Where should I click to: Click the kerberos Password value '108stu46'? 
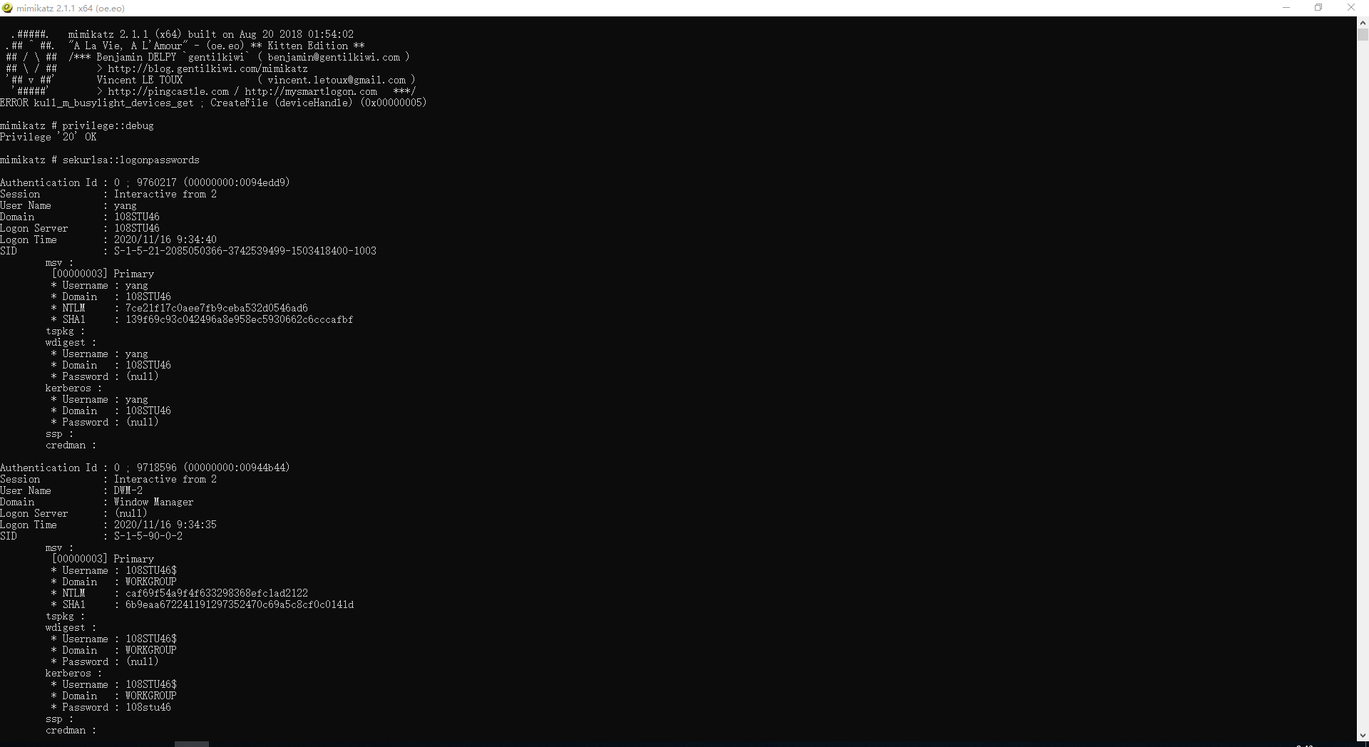click(x=148, y=707)
